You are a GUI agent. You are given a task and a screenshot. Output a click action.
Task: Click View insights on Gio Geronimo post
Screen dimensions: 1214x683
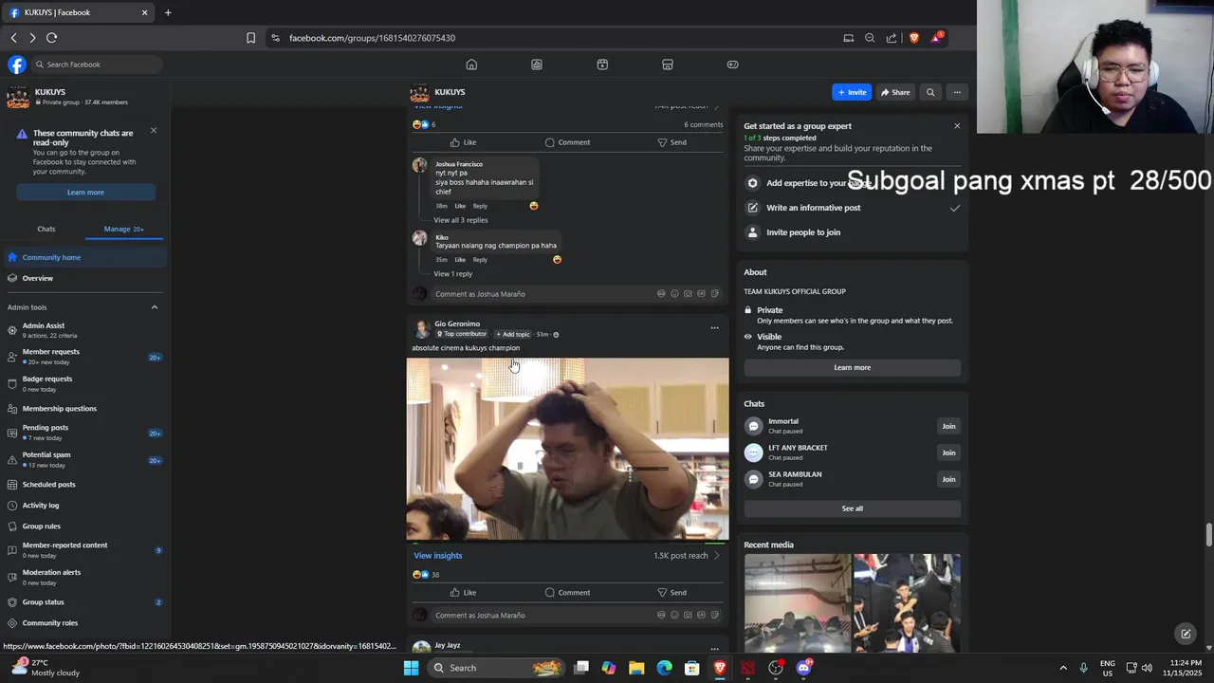(438, 556)
